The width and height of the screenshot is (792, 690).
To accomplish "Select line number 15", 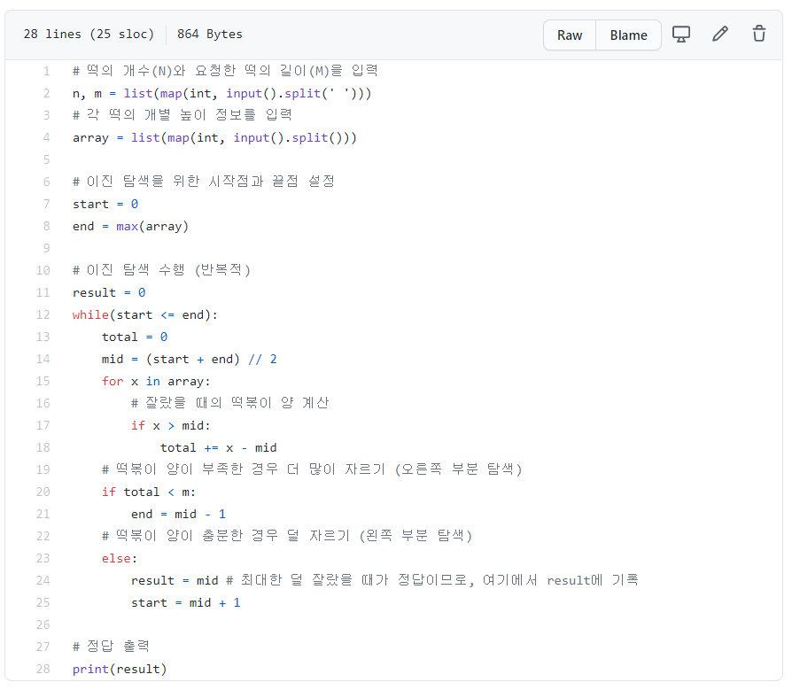I will [x=43, y=382].
